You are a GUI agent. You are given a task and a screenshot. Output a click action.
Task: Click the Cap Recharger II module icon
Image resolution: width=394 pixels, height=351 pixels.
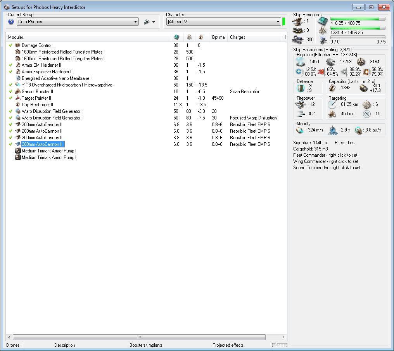(x=17, y=104)
